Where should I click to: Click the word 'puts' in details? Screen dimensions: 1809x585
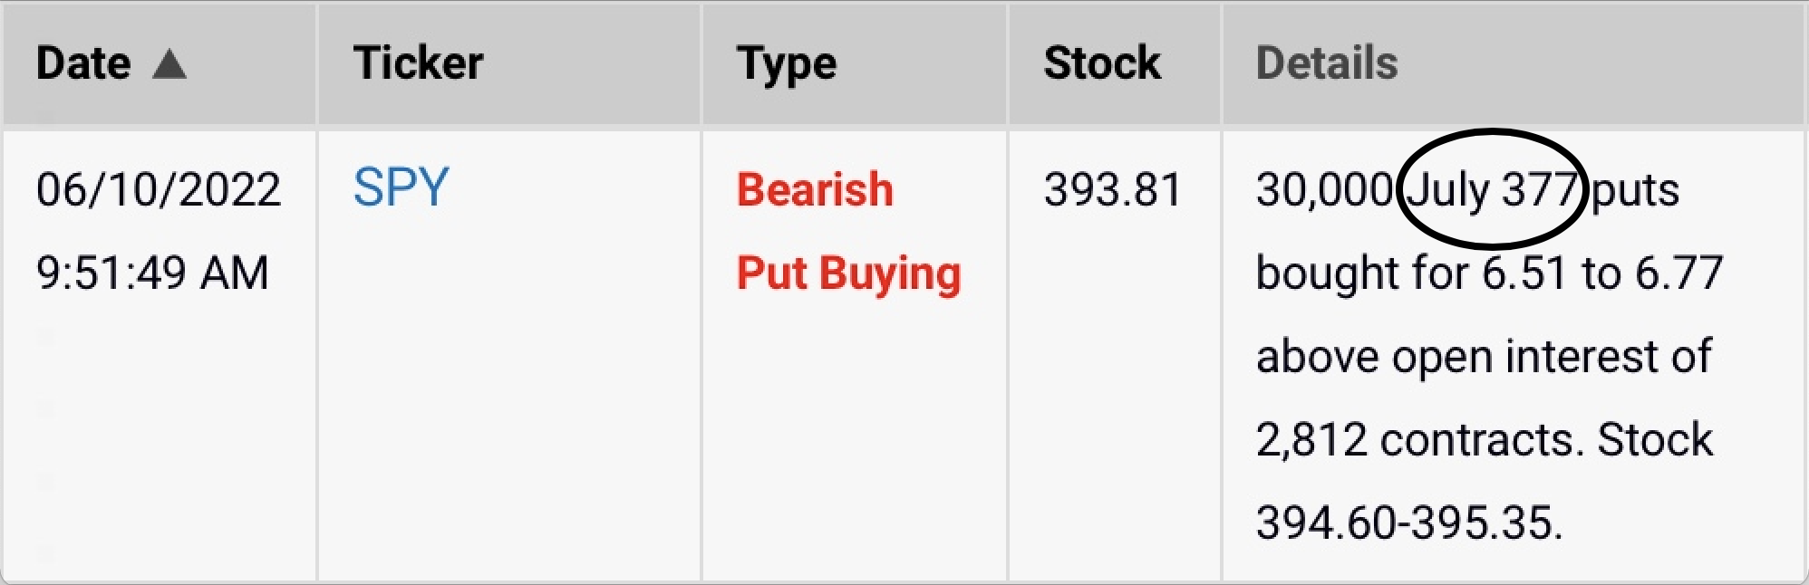click(1636, 191)
